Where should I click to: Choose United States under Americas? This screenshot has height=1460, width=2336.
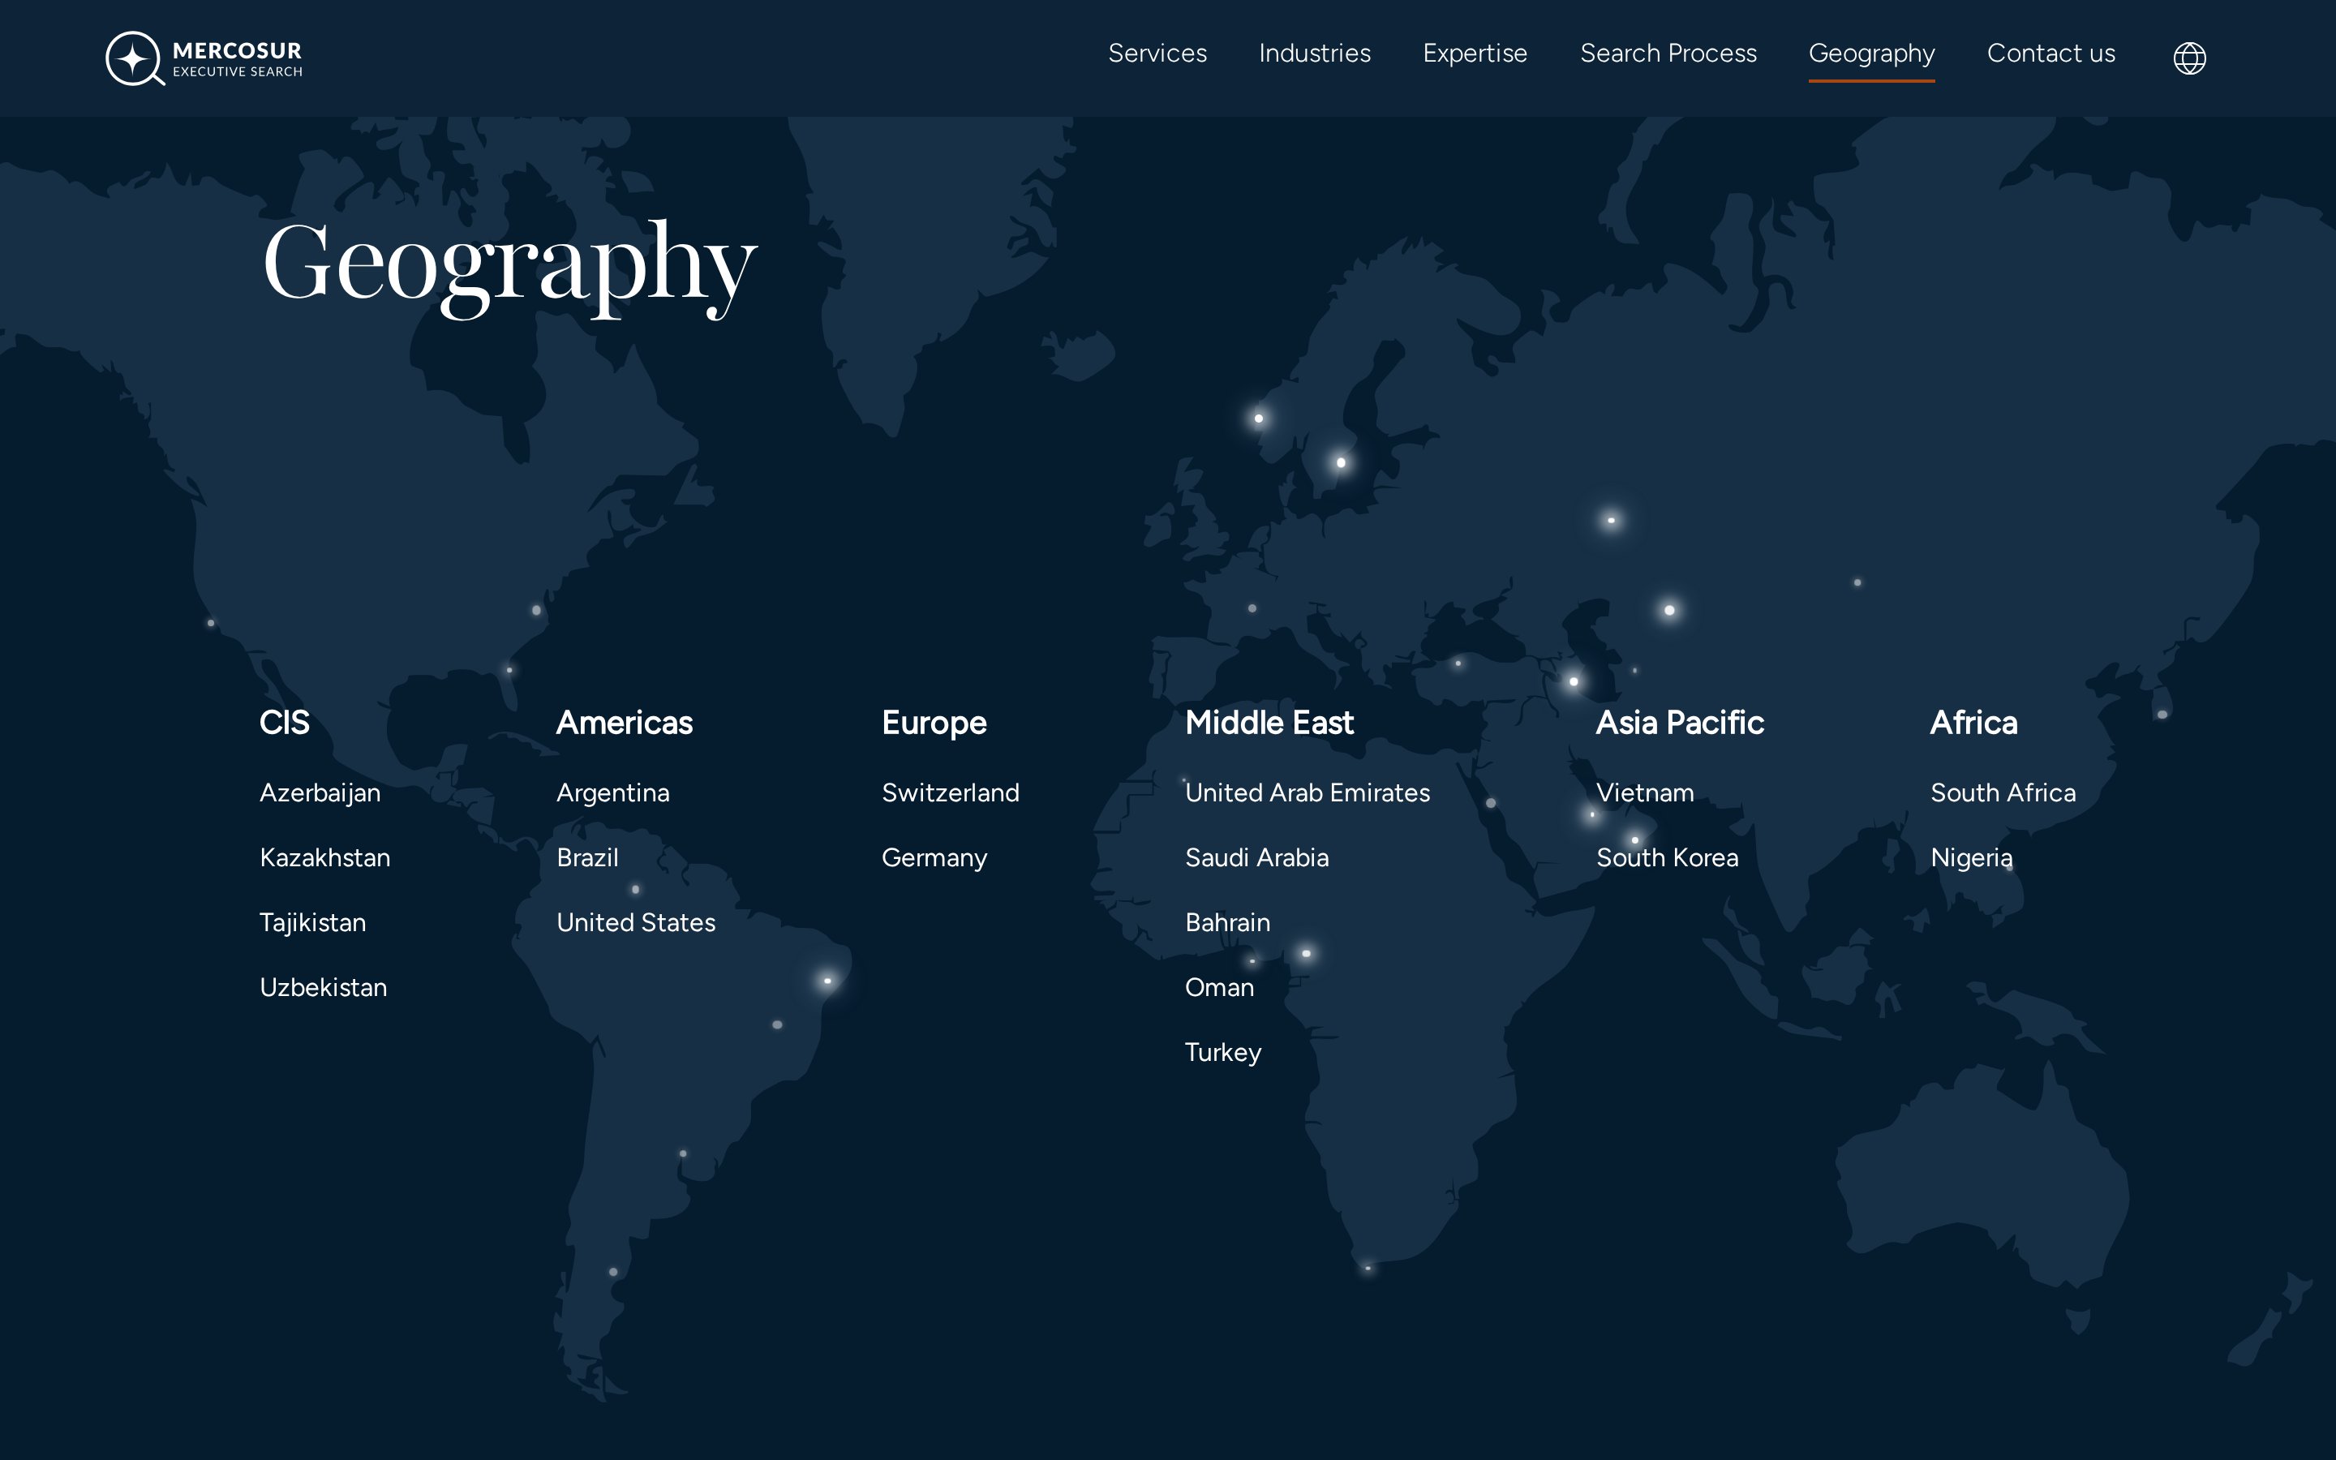tap(636, 922)
